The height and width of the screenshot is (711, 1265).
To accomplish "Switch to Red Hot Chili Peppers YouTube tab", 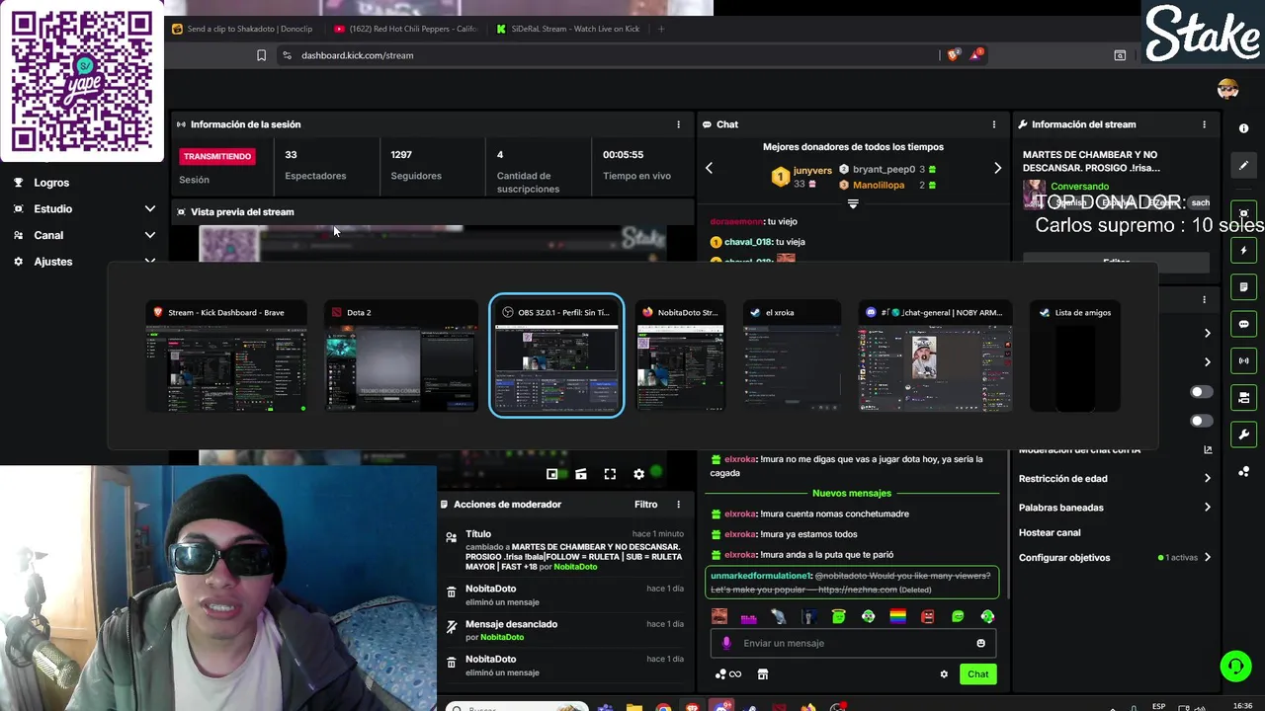I will click(406, 29).
